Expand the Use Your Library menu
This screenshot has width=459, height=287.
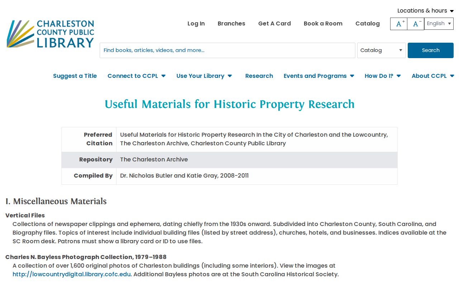click(204, 76)
